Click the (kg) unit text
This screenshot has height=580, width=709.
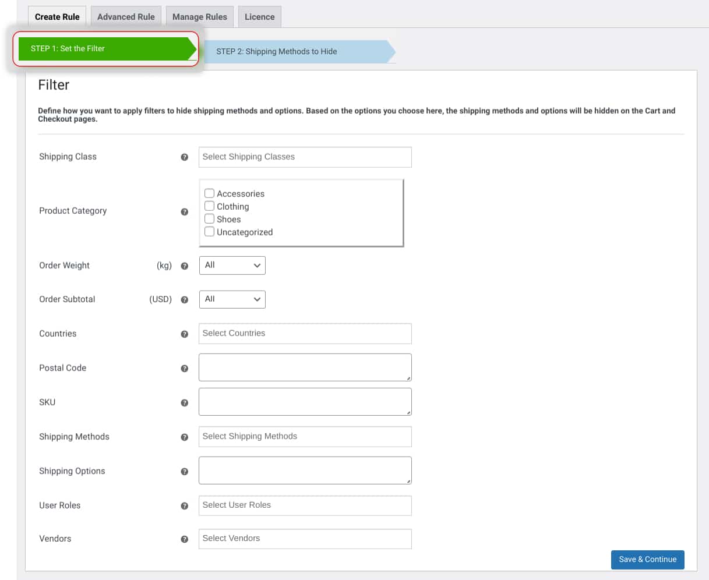click(164, 266)
